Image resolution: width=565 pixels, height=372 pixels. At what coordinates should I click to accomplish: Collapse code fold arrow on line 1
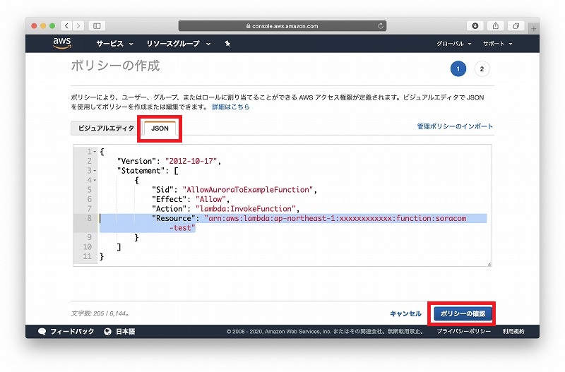(x=95, y=152)
